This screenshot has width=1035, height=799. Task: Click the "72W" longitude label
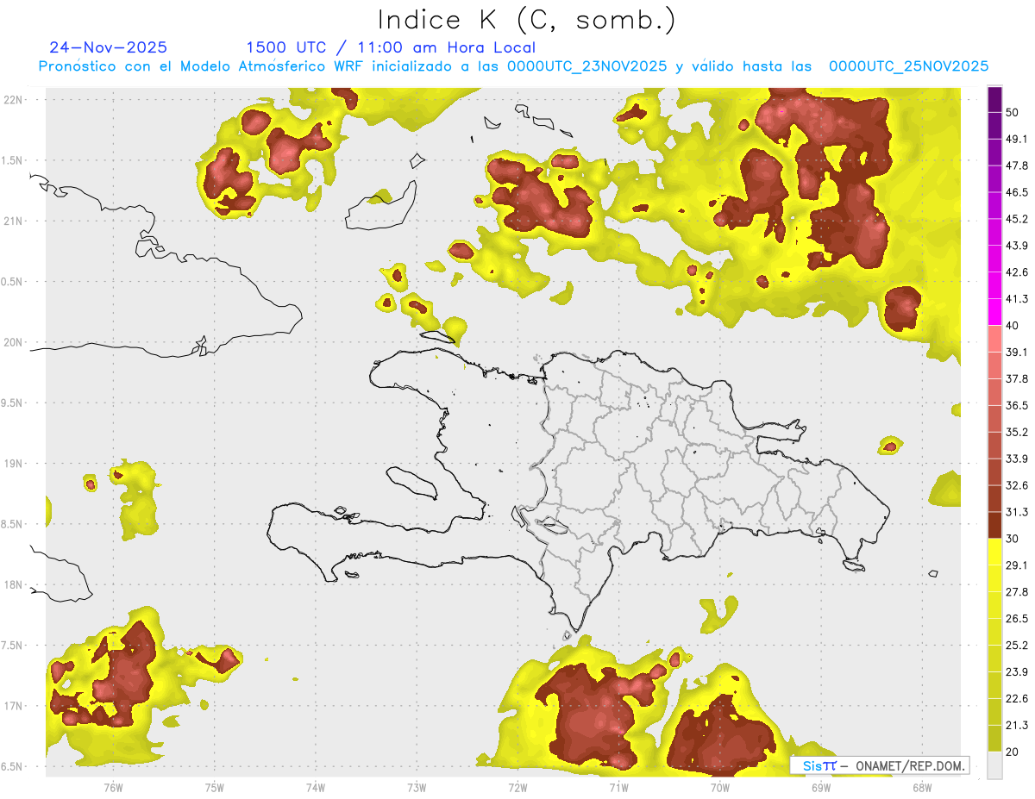coord(517,788)
